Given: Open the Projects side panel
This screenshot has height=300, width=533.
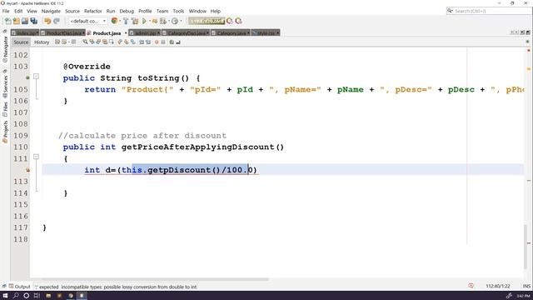Looking at the screenshot, I should click(5, 132).
